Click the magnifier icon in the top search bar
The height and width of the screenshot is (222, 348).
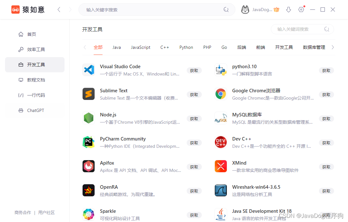click(x=226, y=10)
